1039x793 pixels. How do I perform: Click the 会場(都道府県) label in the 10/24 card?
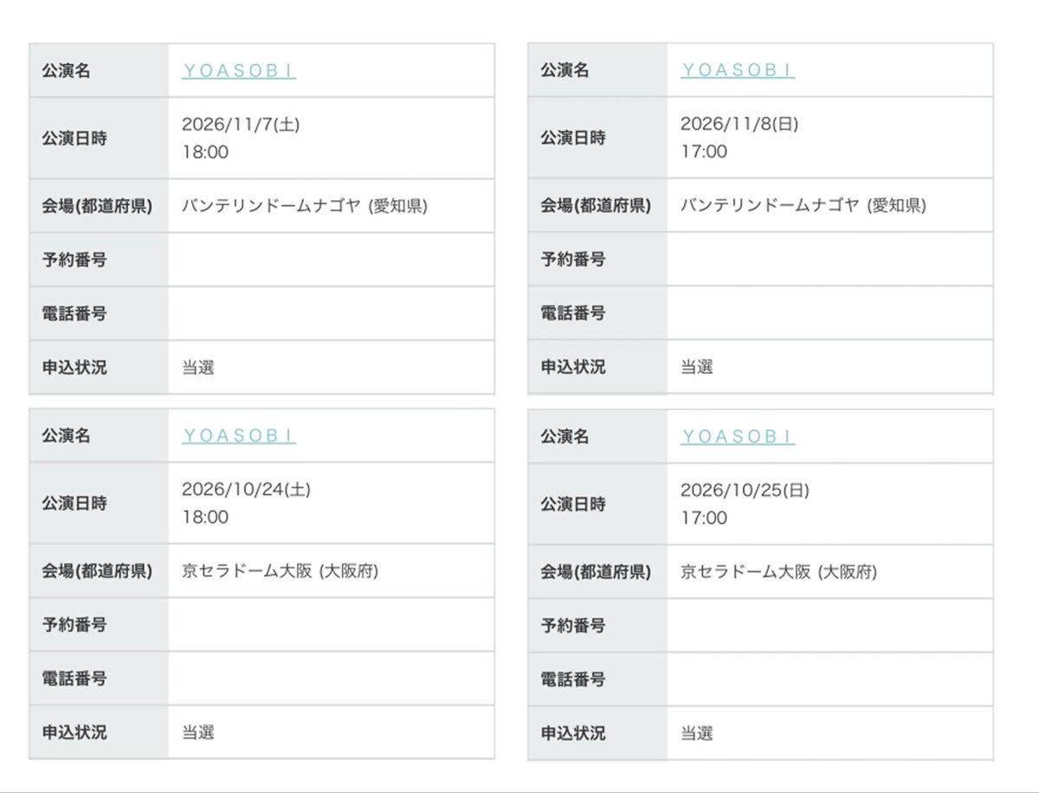97,571
